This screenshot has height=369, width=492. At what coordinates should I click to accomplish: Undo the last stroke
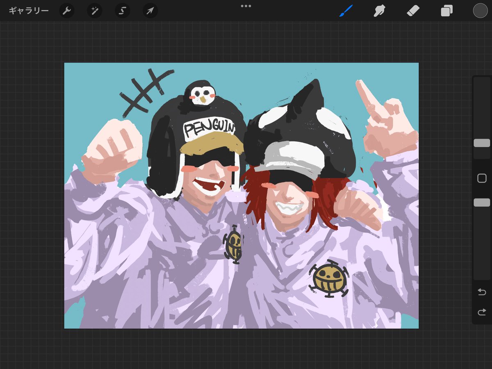[482, 292]
